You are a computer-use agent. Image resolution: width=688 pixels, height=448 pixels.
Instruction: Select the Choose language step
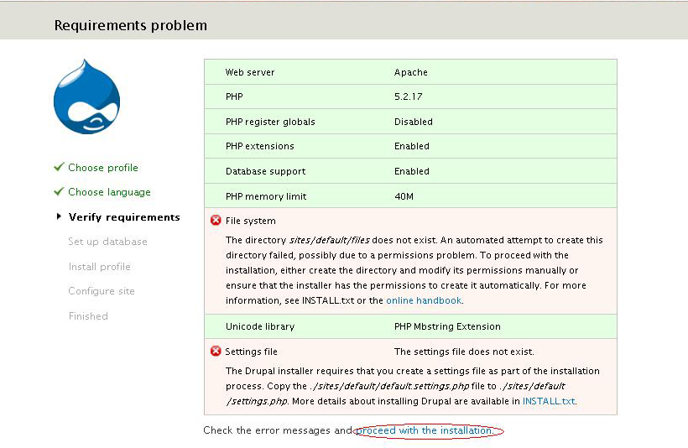pos(109,192)
